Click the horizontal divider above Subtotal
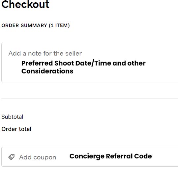The height and width of the screenshot is (171, 178). tap(90, 99)
